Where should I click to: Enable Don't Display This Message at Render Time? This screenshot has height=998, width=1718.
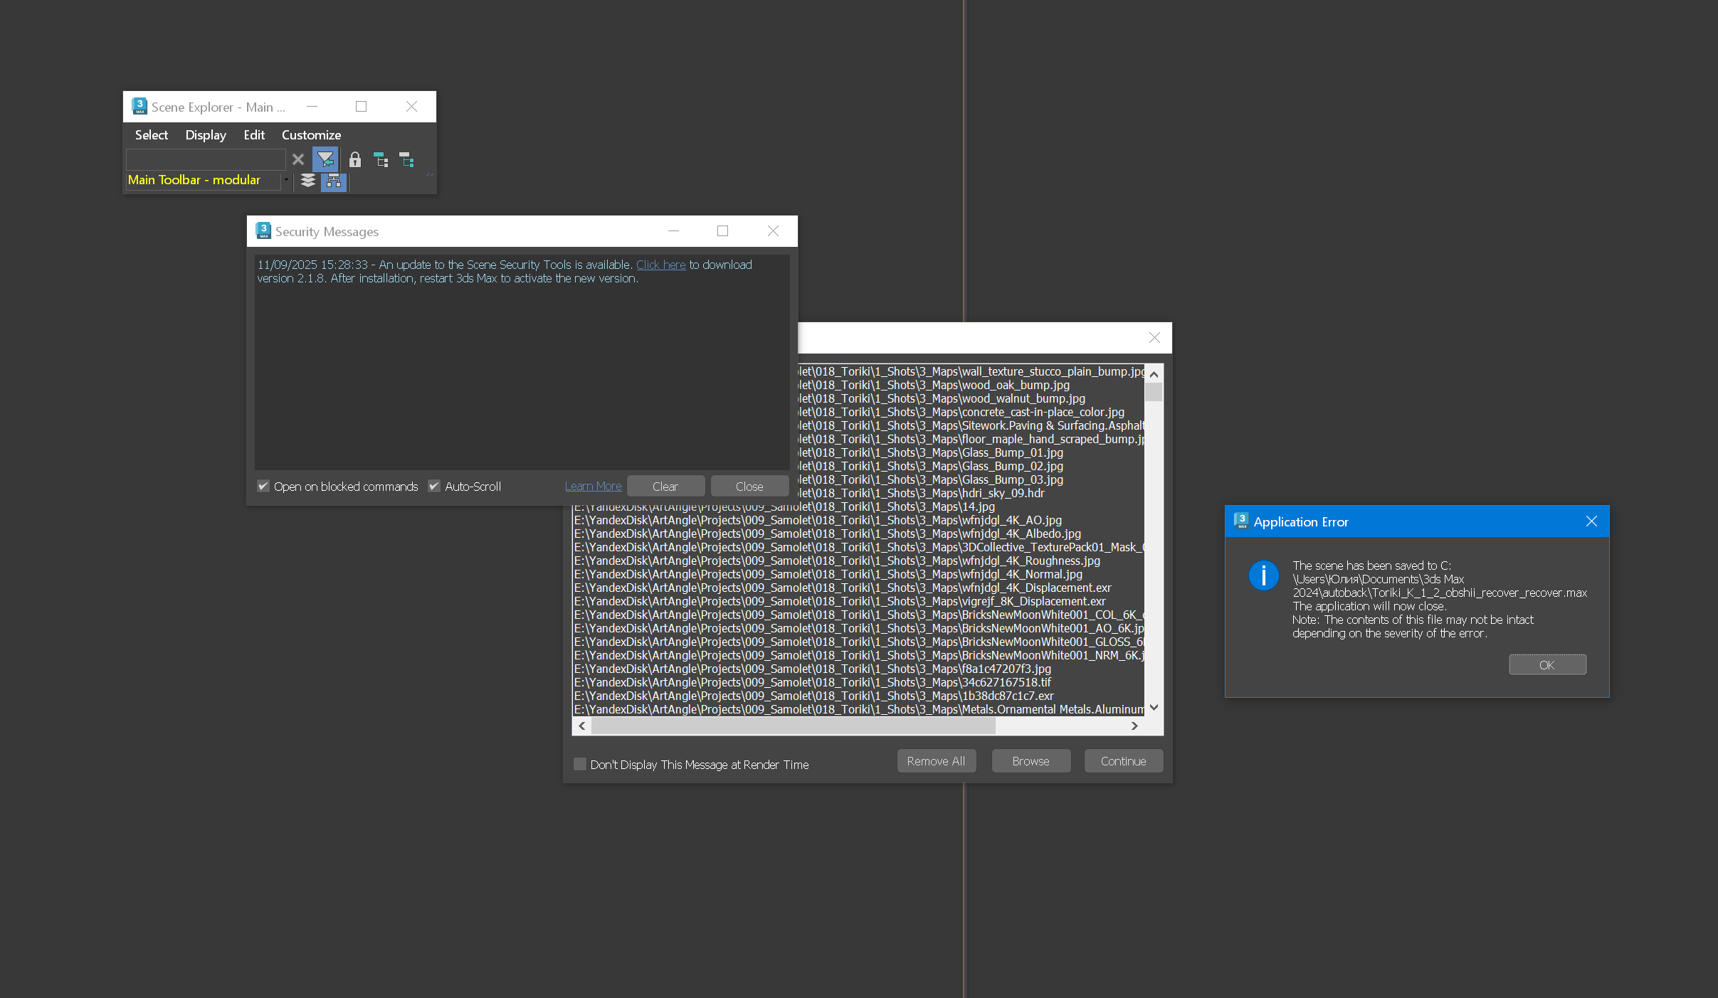[x=580, y=764]
